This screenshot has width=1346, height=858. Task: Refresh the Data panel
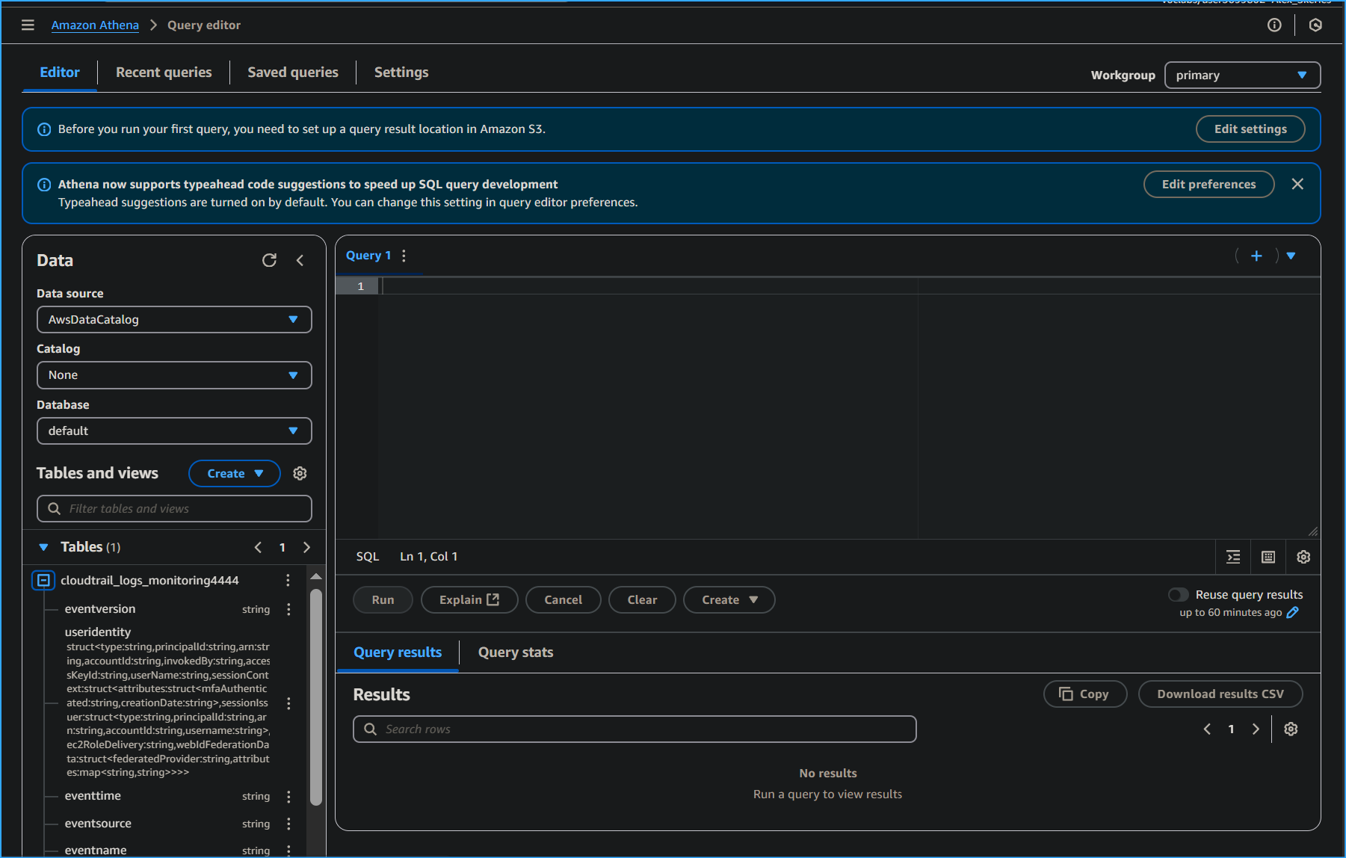pyautogui.click(x=269, y=260)
